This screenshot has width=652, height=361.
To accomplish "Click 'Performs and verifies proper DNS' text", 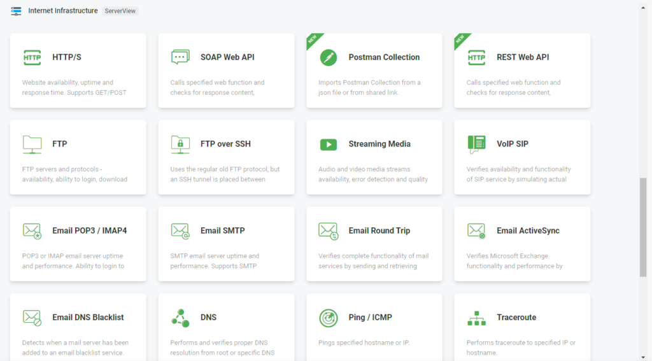I will click(219, 343).
